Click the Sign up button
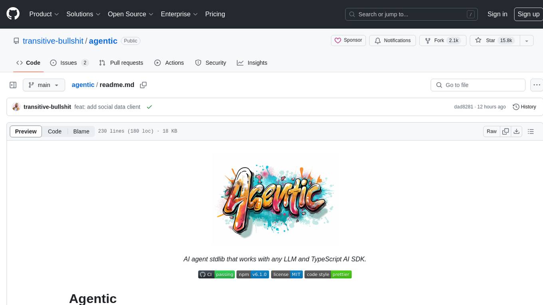 pyautogui.click(x=528, y=14)
